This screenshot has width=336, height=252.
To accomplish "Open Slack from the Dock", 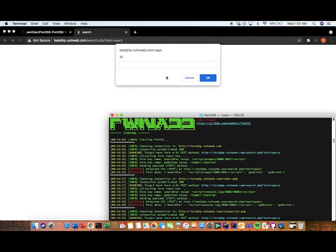I will click(265, 226).
